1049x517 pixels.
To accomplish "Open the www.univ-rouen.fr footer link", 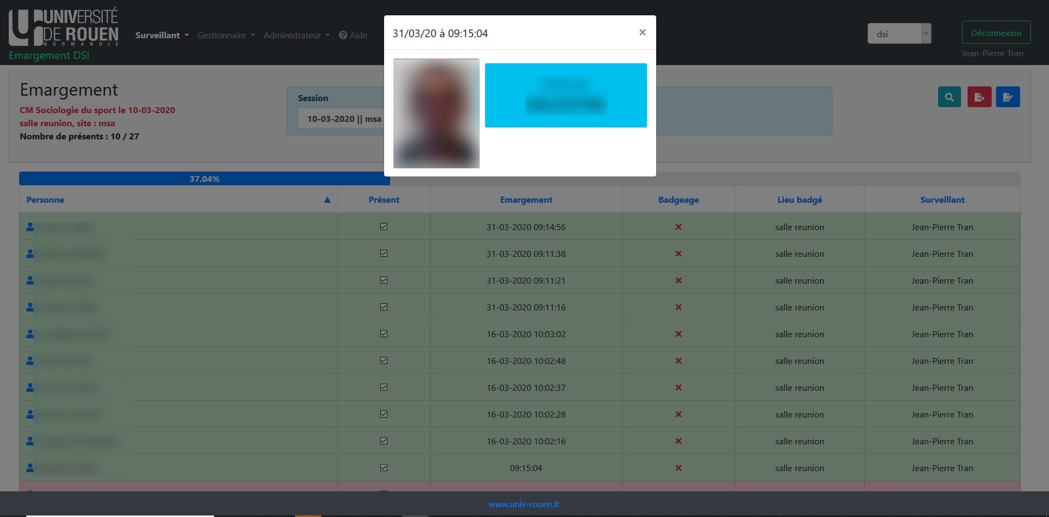I will coord(524,504).
